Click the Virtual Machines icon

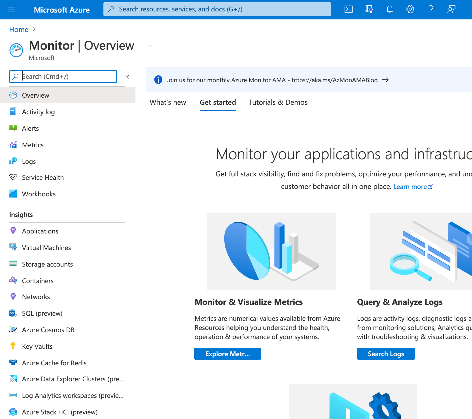click(13, 247)
